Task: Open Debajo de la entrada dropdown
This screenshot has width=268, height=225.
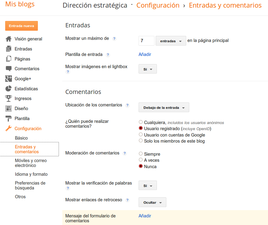Action: [x=164, y=108]
